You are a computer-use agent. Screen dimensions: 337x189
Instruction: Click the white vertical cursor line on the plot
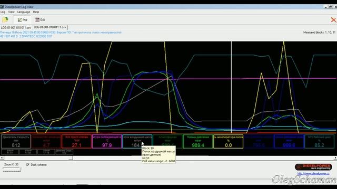click(x=232, y=87)
